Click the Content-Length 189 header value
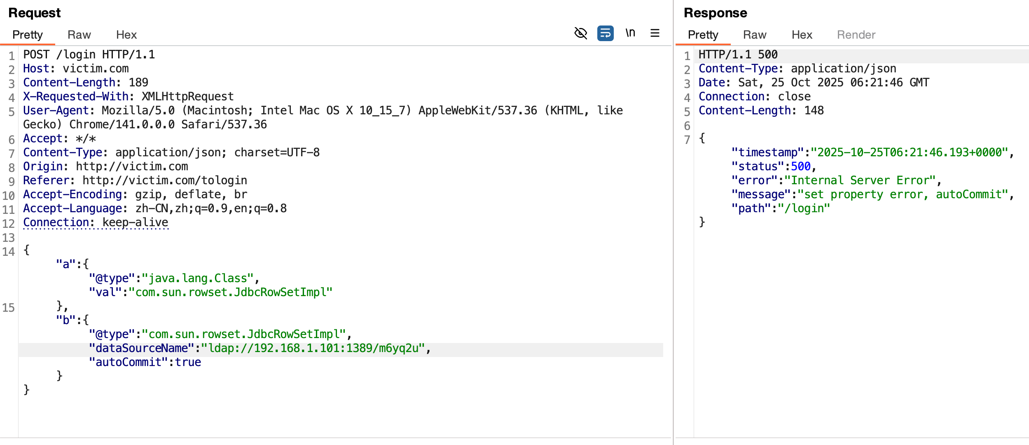1029x445 pixels. 138,83
